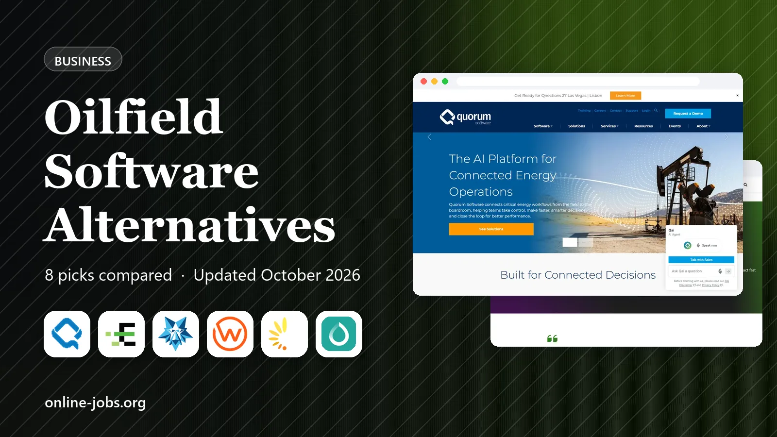Viewport: 777px width, 437px height.
Task: Click the green fullscreen dot of browser mockup
Action: [x=445, y=81]
